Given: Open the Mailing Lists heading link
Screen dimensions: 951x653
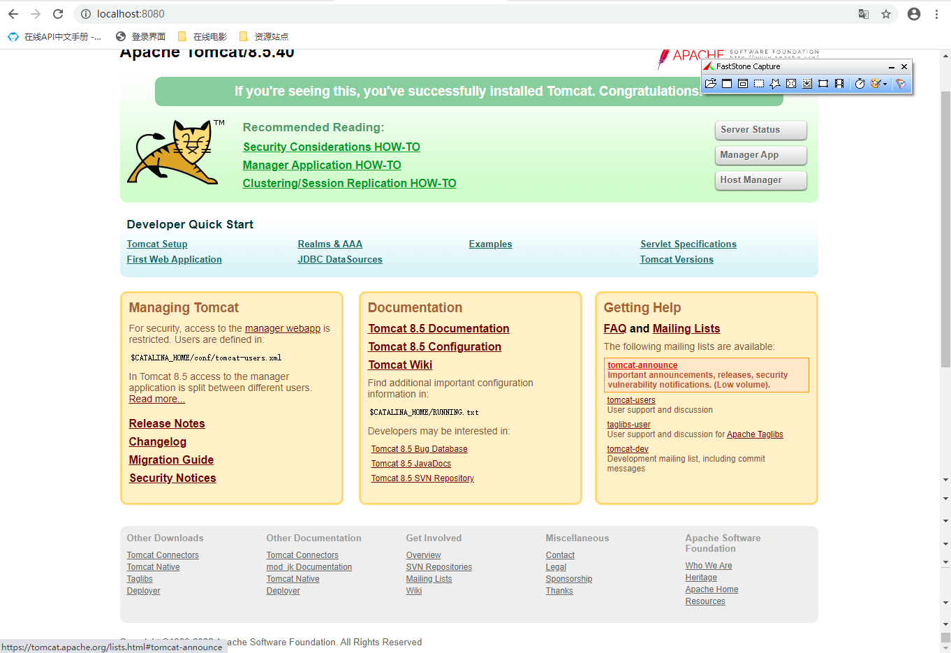Looking at the screenshot, I should coord(686,328).
